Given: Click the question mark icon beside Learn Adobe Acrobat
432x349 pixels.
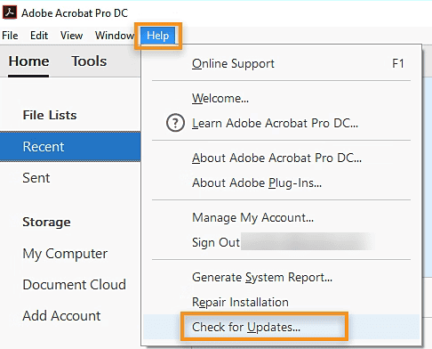Looking at the screenshot, I should point(175,123).
